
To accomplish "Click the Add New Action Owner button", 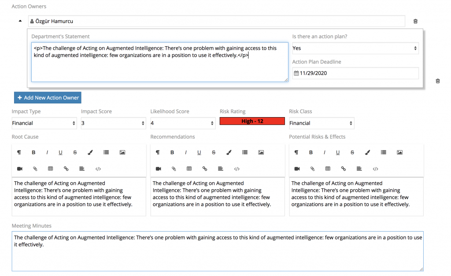I will [x=47, y=97].
